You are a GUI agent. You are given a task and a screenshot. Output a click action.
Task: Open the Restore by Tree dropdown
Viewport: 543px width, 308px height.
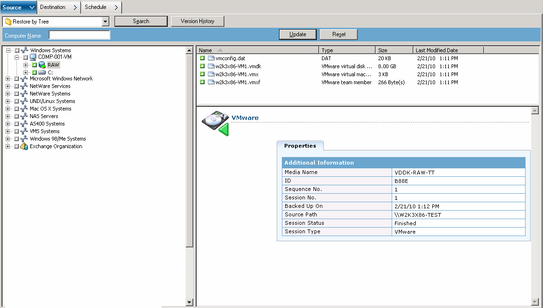pos(105,21)
